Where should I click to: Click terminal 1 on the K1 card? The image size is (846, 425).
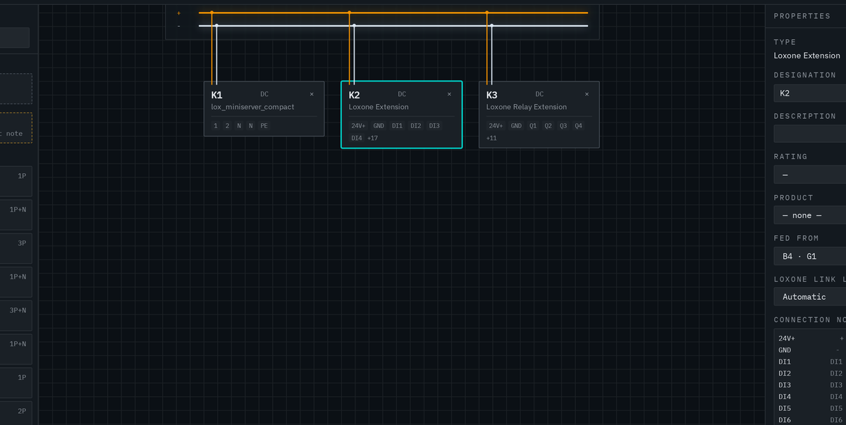pos(216,126)
